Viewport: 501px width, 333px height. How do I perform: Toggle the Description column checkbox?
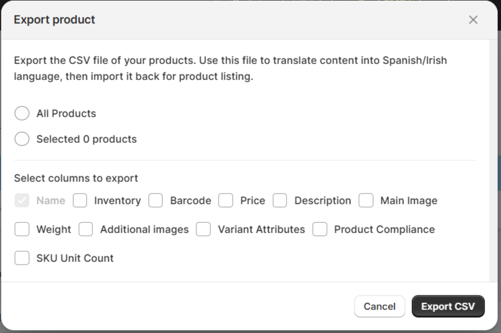tap(280, 200)
